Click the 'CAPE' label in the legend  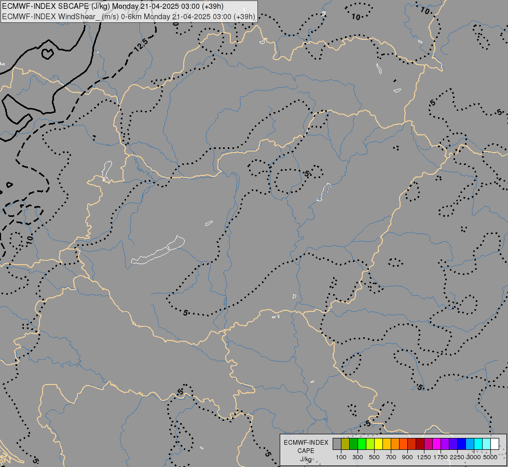pos(306,451)
